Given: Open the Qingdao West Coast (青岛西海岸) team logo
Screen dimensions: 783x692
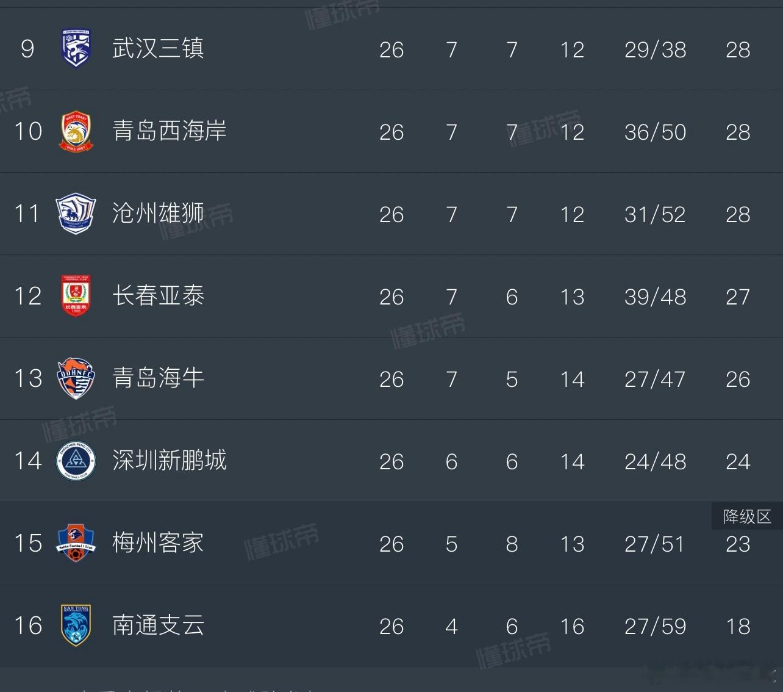Looking at the screenshot, I should coord(76,131).
